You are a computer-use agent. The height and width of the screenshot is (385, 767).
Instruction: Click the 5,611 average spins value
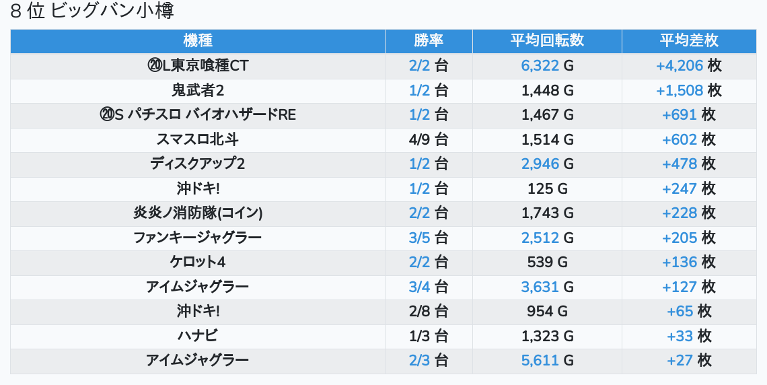pyautogui.click(x=540, y=360)
